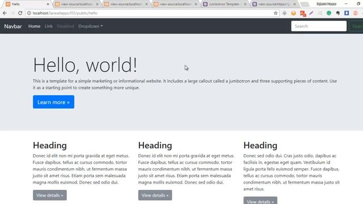Switch to second view-source:localhost tab
Image resolution: width=363 pixels, height=204 pixels.
(x=126, y=4)
